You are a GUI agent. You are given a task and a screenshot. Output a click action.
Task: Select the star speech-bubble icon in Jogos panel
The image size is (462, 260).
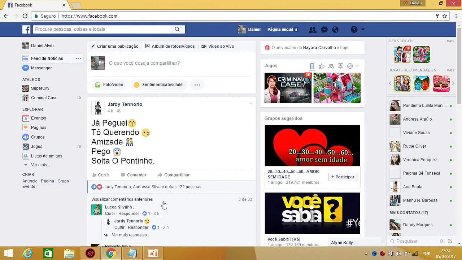pyautogui.click(x=340, y=66)
